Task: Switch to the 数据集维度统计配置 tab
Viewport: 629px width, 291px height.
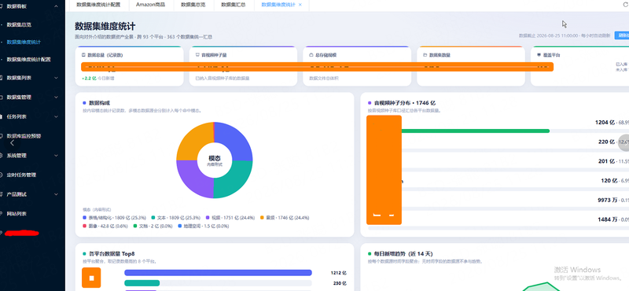Action: (x=97, y=5)
